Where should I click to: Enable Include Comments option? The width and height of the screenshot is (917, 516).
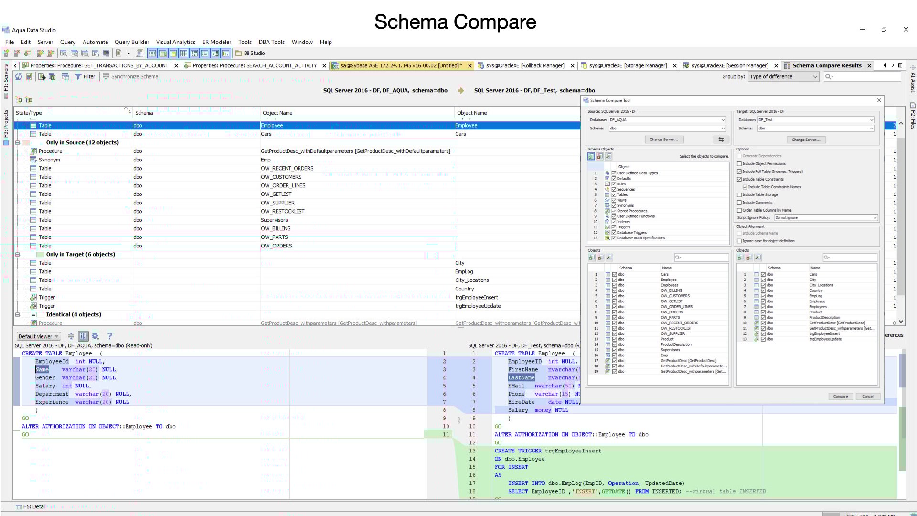pyautogui.click(x=739, y=203)
